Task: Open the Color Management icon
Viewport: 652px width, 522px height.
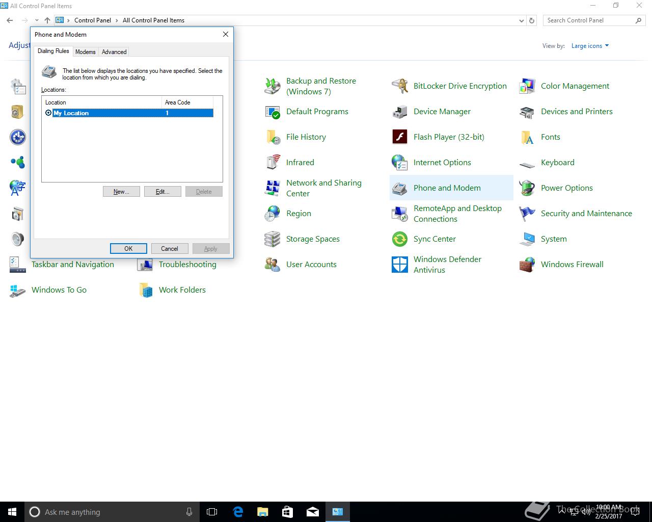Action: point(527,86)
